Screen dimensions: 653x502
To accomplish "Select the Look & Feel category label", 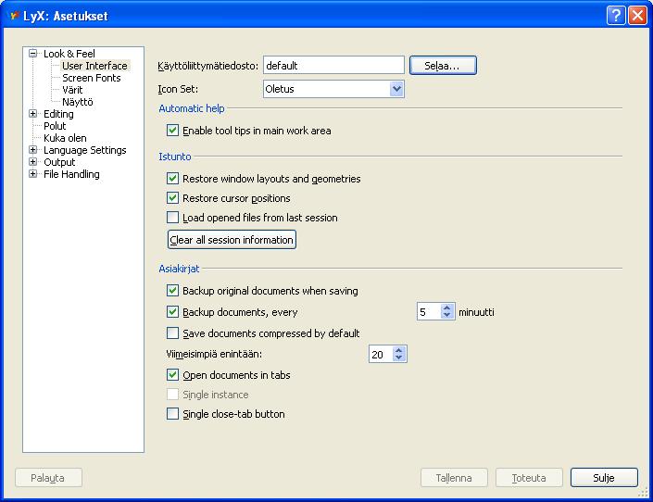I will (x=69, y=54).
